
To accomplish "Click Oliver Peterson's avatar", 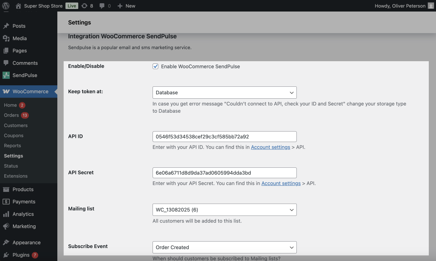I will (x=431, y=6).
